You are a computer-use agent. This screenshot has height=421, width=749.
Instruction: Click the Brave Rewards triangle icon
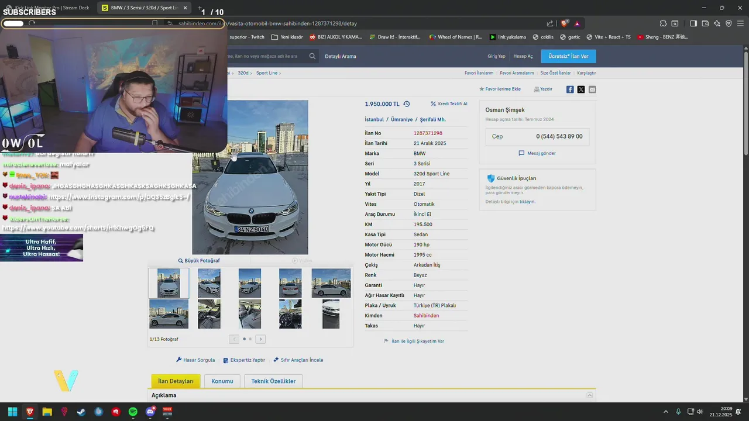tap(577, 23)
